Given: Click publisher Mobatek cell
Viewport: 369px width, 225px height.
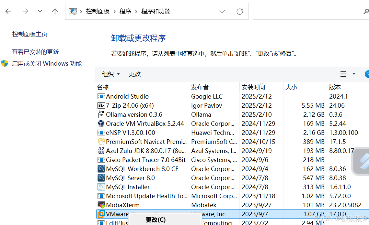Looking at the screenshot, I should point(204,205).
